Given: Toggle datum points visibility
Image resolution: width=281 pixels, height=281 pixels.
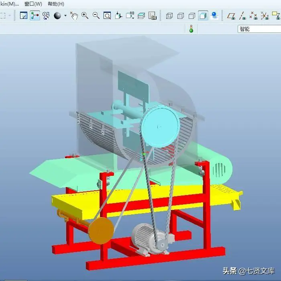Looking at the screenshot, I should [254, 16].
